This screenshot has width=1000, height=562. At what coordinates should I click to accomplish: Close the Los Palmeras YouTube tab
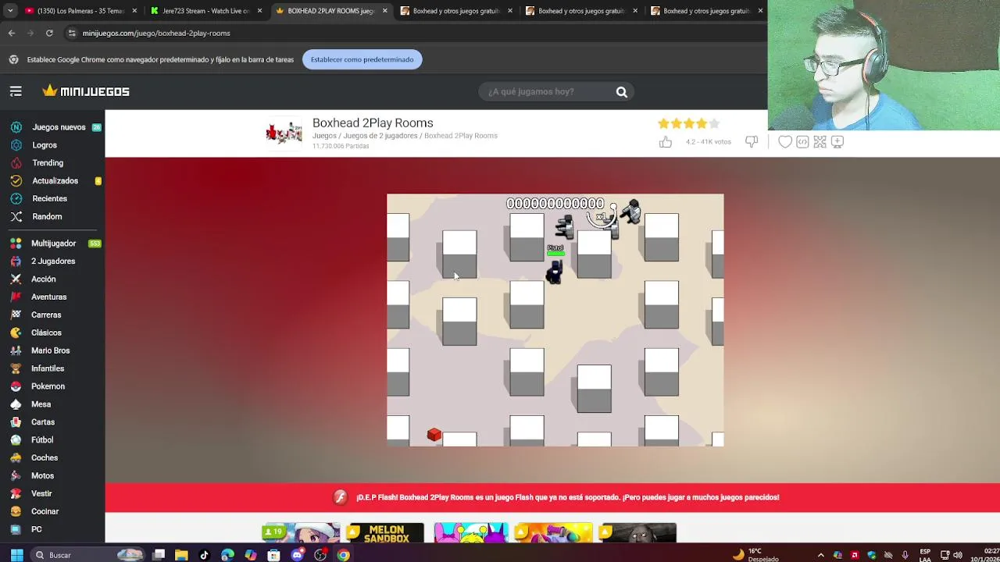134,11
